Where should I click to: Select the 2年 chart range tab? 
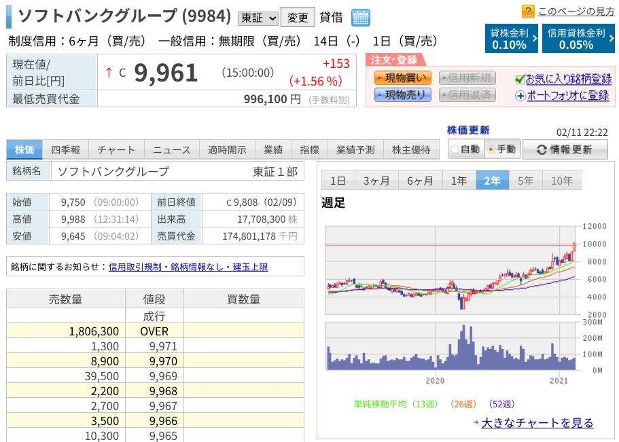(493, 181)
